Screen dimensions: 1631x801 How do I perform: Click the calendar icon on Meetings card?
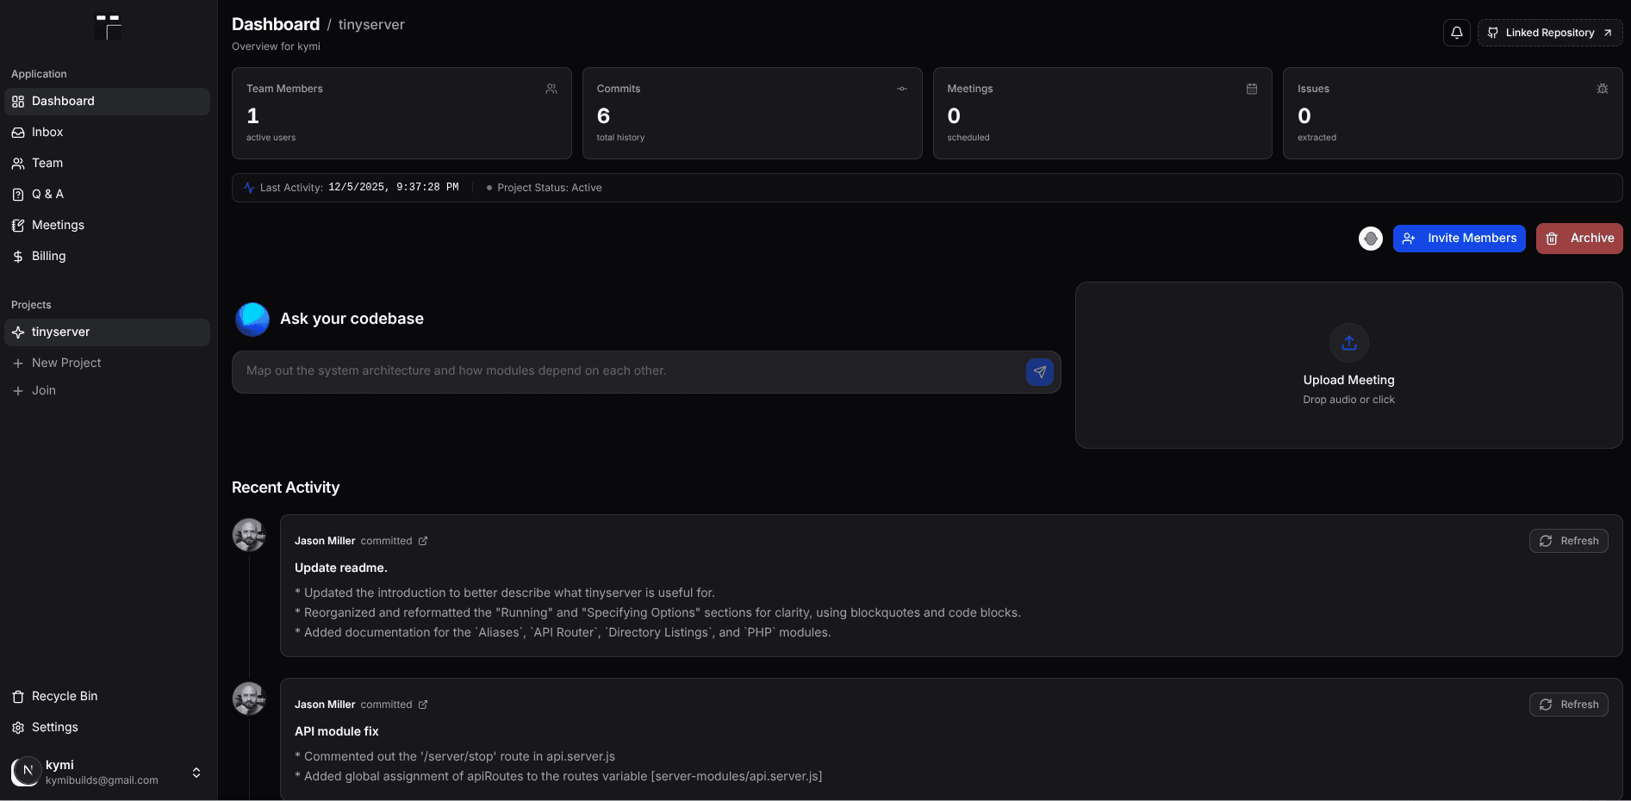(1252, 89)
